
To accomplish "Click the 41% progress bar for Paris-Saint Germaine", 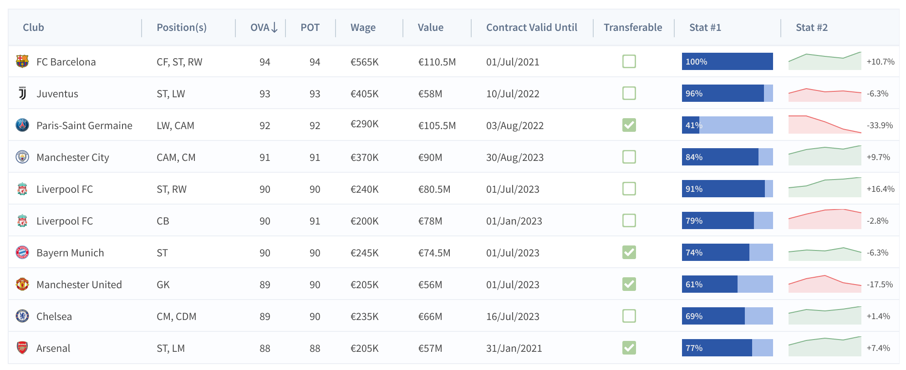I will pos(727,125).
